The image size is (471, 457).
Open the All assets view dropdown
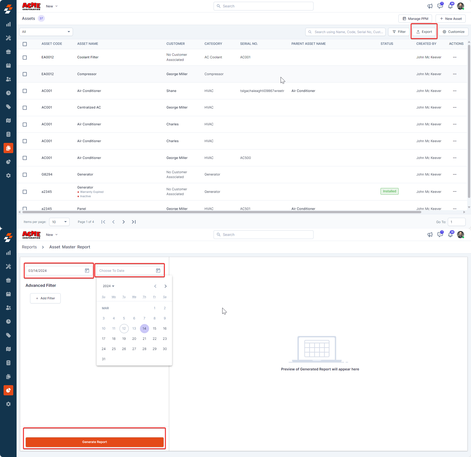point(46,32)
